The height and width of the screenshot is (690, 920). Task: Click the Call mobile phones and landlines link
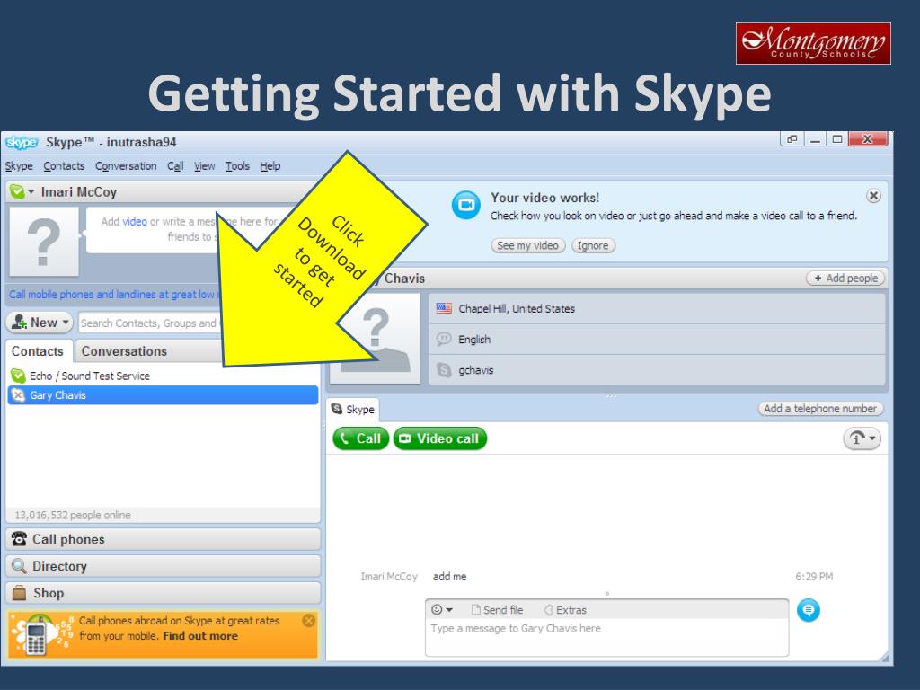[x=111, y=295]
